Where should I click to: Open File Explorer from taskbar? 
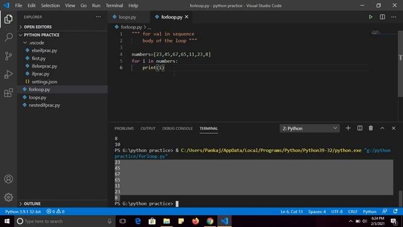coord(166,221)
